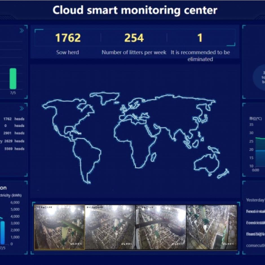Open the fourth camera feed thumbnail
The image size is (265, 265).
tap(212, 227)
